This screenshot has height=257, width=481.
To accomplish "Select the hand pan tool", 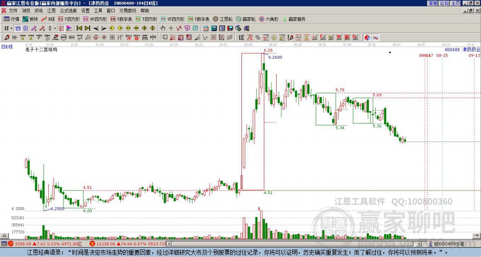I will tap(163, 29).
